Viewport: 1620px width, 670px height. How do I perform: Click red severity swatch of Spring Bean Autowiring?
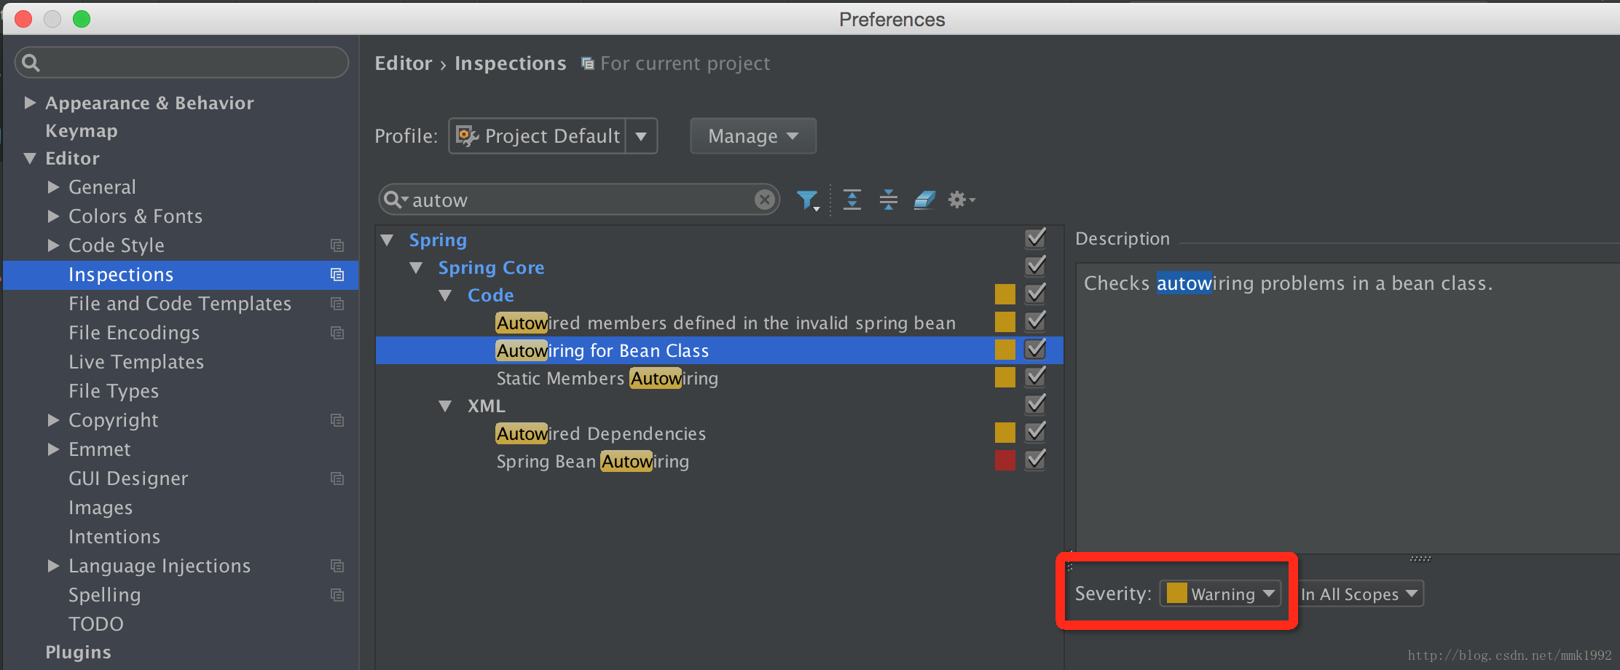(x=1004, y=460)
